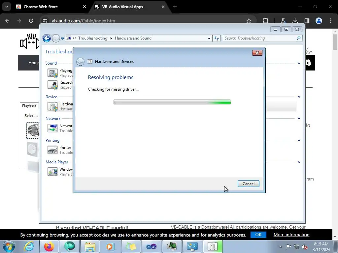Open File Explorer from taskbar
This screenshot has width=338, height=253.
pos(90,246)
